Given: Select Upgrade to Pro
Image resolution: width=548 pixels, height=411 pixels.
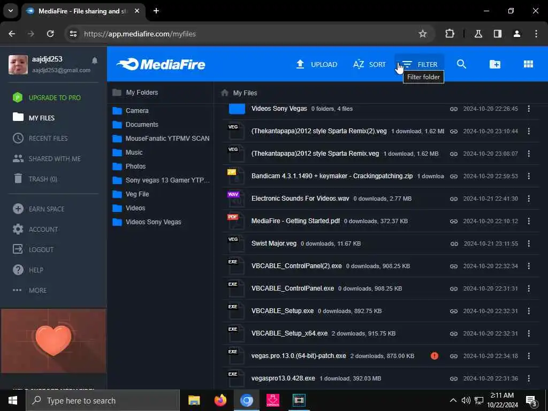Looking at the screenshot, I should tap(47, 97).
